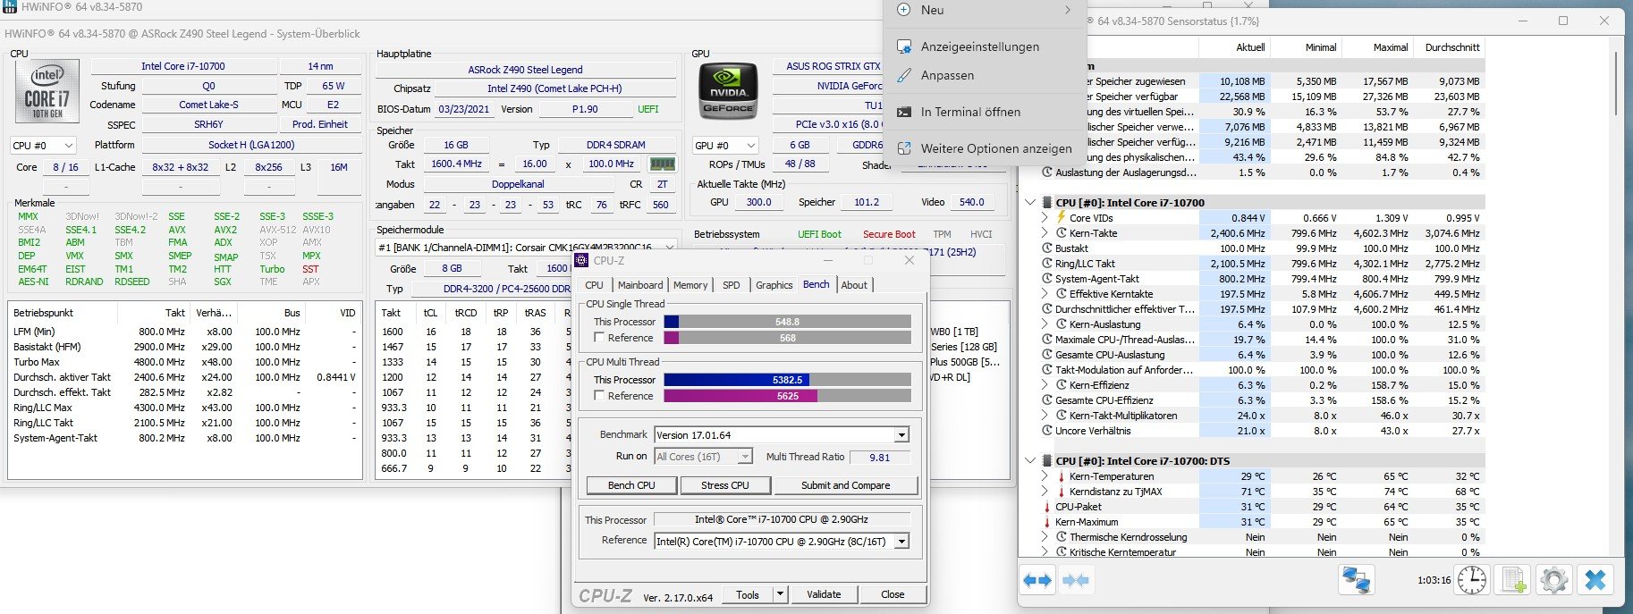
Task: Click the Anpassen paintbrush icon
Action: click(904, 75)
